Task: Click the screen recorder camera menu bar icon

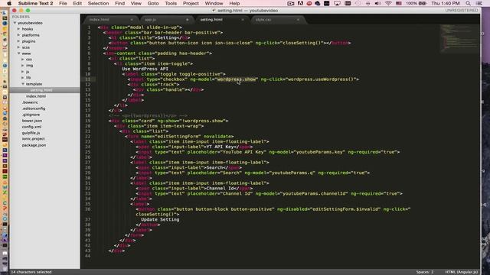Action: pos(291,3)
